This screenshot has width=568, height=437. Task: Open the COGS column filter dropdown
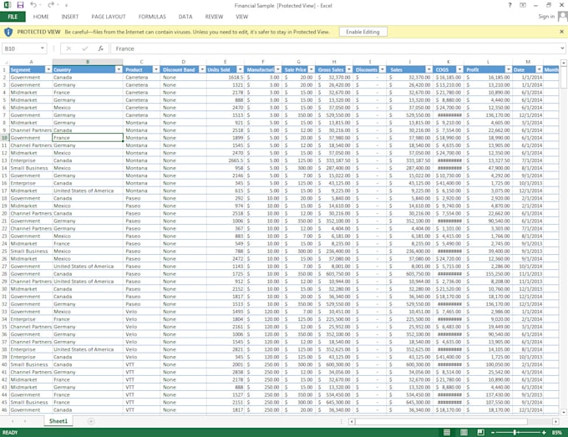tap(459, 69)
